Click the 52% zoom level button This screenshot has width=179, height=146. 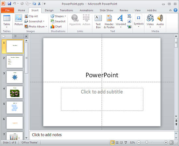pyautogui.click(x=132, y=142)
